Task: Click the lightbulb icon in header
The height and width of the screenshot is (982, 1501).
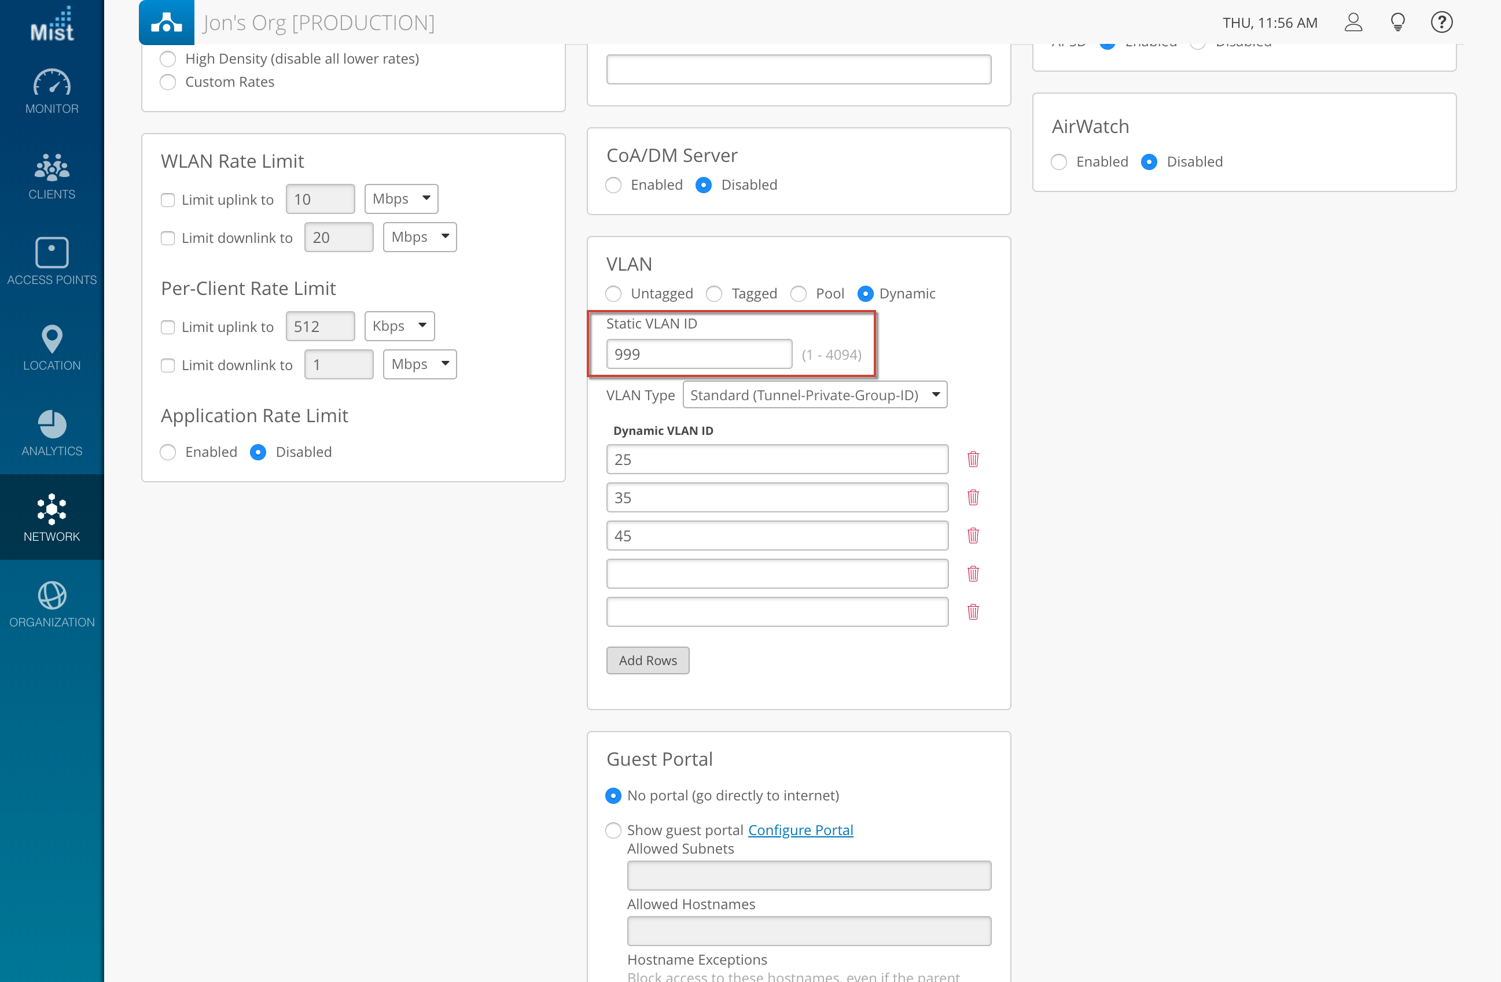Action: click(1397, 23)
